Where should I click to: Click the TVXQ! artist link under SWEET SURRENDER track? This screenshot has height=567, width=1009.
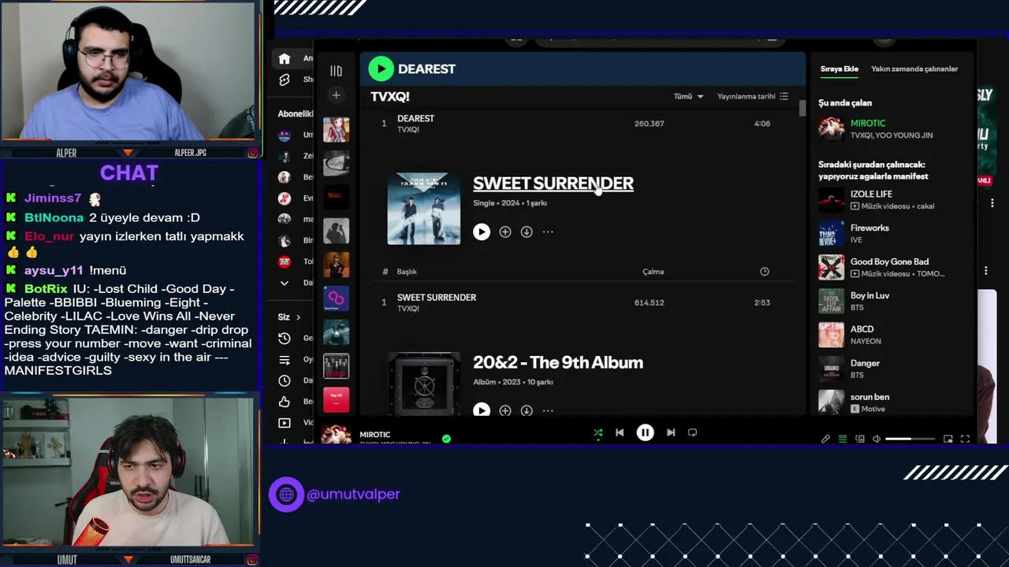(408, 309)
